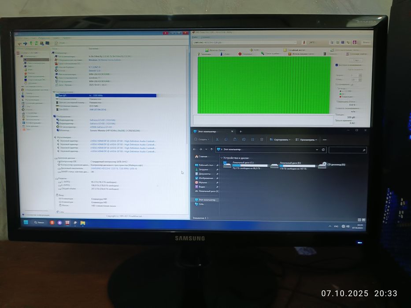
Task: Open the Создать dropdown in File Explorer
Action: click(x=202, y=139)
